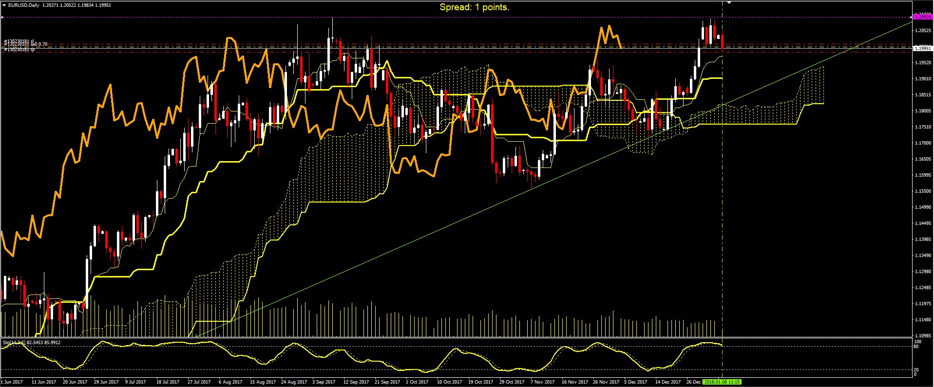Click the 1.20525 price scale value
934x387 pixels.
(x=923, y=31)
